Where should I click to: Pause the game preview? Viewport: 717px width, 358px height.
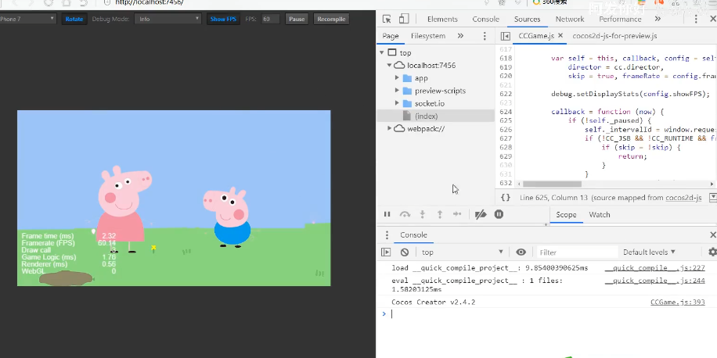tap(297, 20)
